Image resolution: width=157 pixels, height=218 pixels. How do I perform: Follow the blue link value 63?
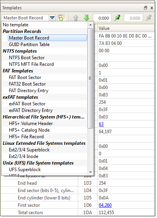(101, 124)
